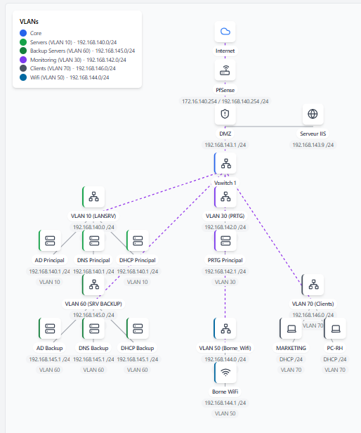Select the AD Principal server icon
This screenshot has height=433, width=361.
pyautogui.click(x=50, y=240)
